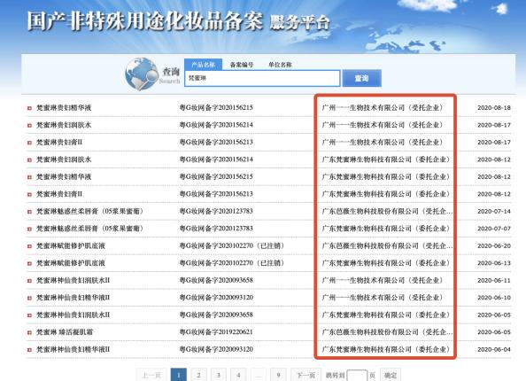526x381 pixels.
Task: Open 梵蜜琳贵妇膏II entry dated 2020-08-17
Action: click(x=59, y=143)
